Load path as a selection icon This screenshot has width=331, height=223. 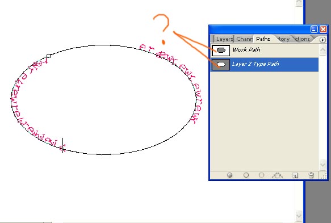[261, 175]
